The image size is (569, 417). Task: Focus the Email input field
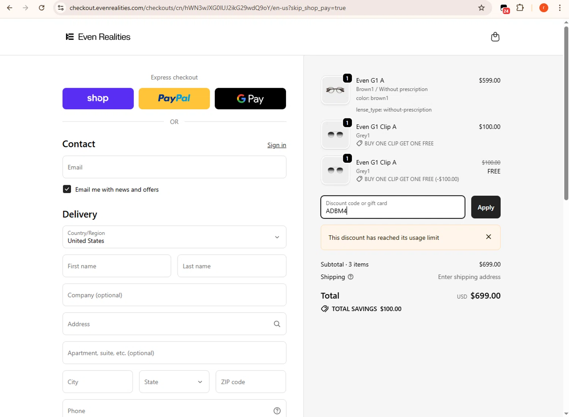pos(174,167)
